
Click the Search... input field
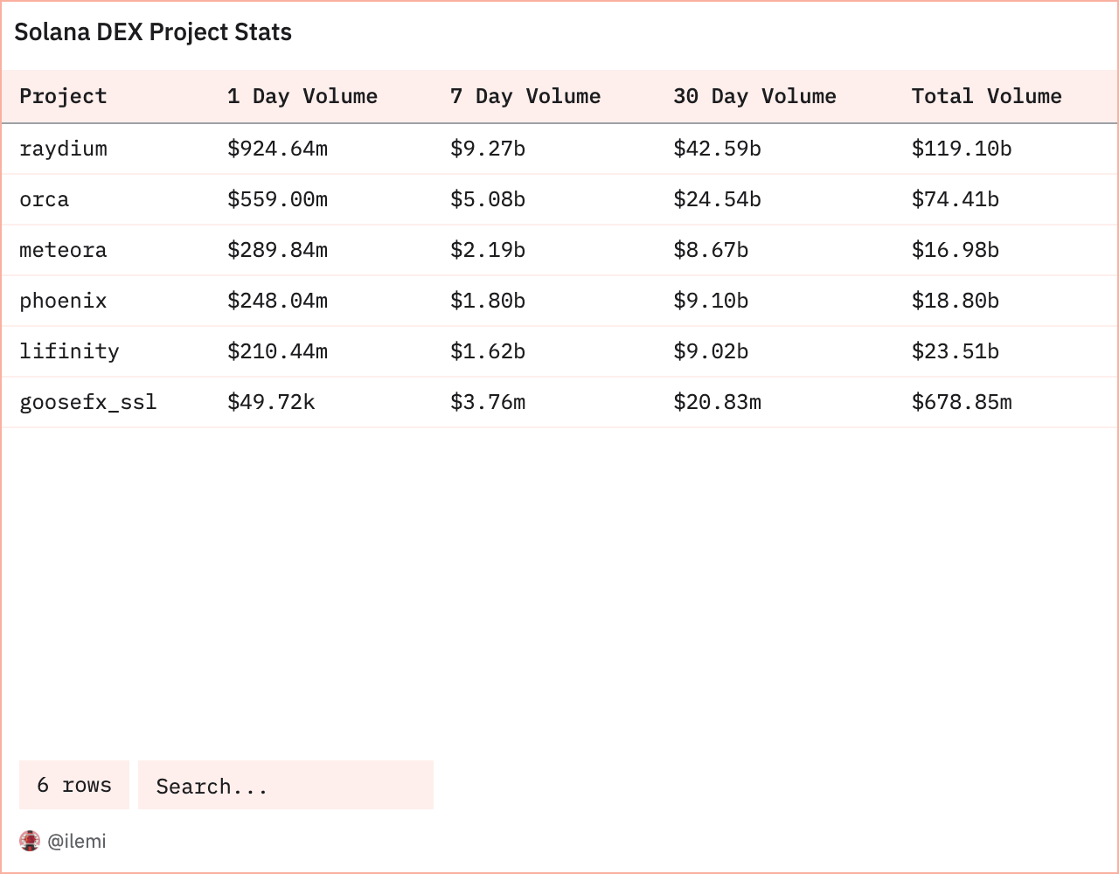point(286,785)
